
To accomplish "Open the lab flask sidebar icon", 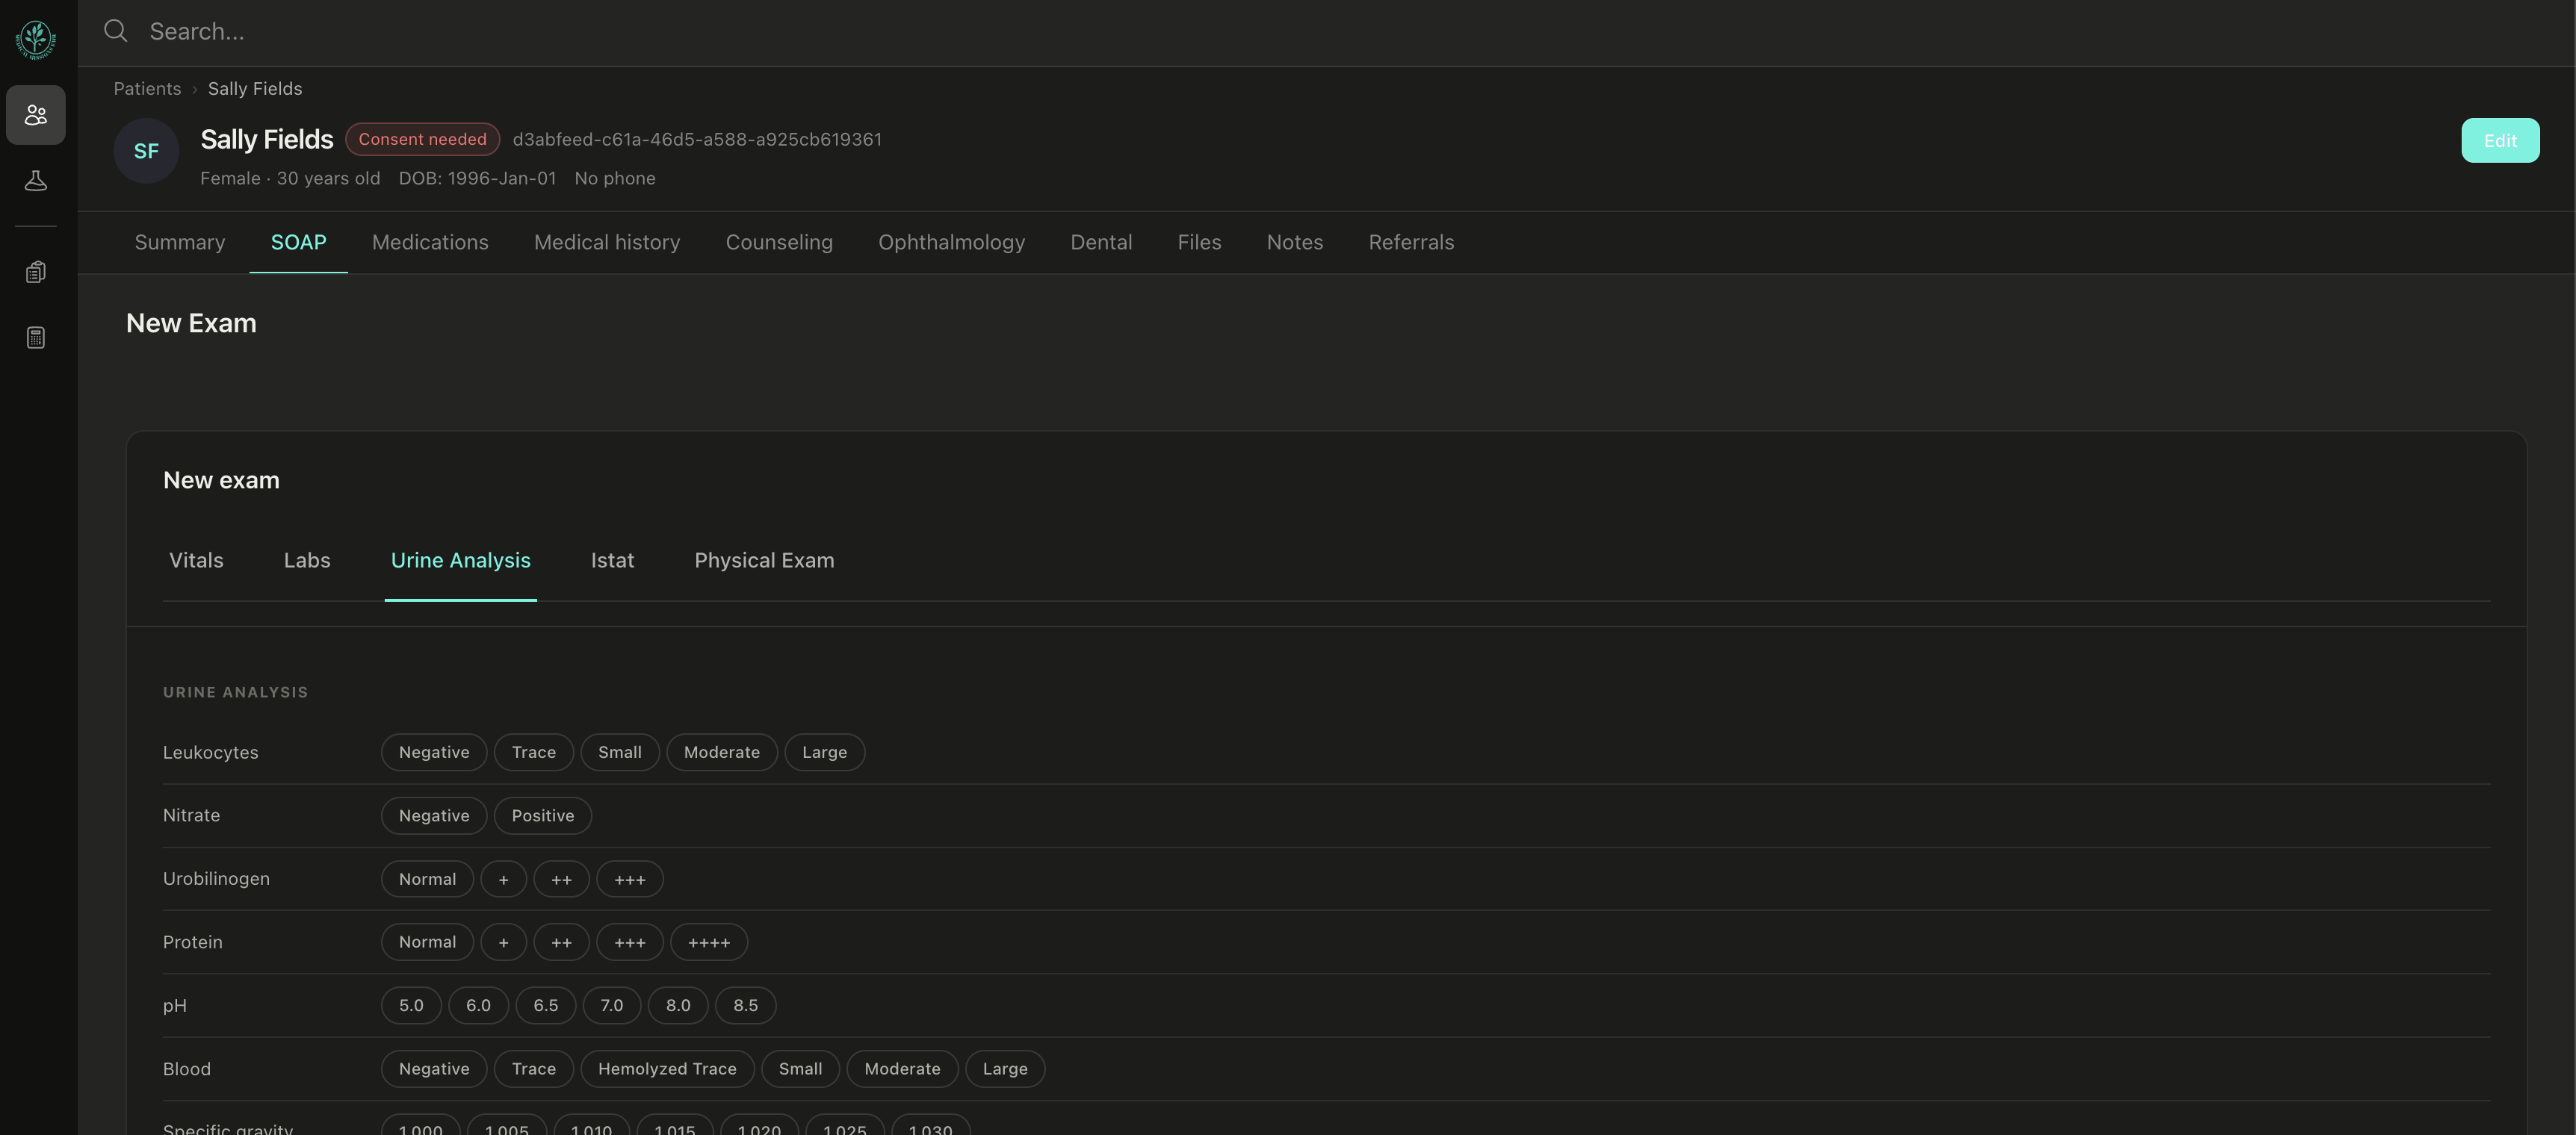I will click(36, 181).
